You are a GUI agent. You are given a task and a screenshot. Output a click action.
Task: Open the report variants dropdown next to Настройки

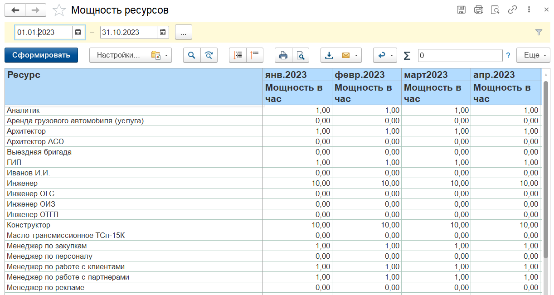point(160,55)
